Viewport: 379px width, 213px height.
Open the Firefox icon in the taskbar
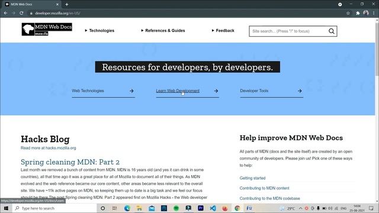pos(225,208)
